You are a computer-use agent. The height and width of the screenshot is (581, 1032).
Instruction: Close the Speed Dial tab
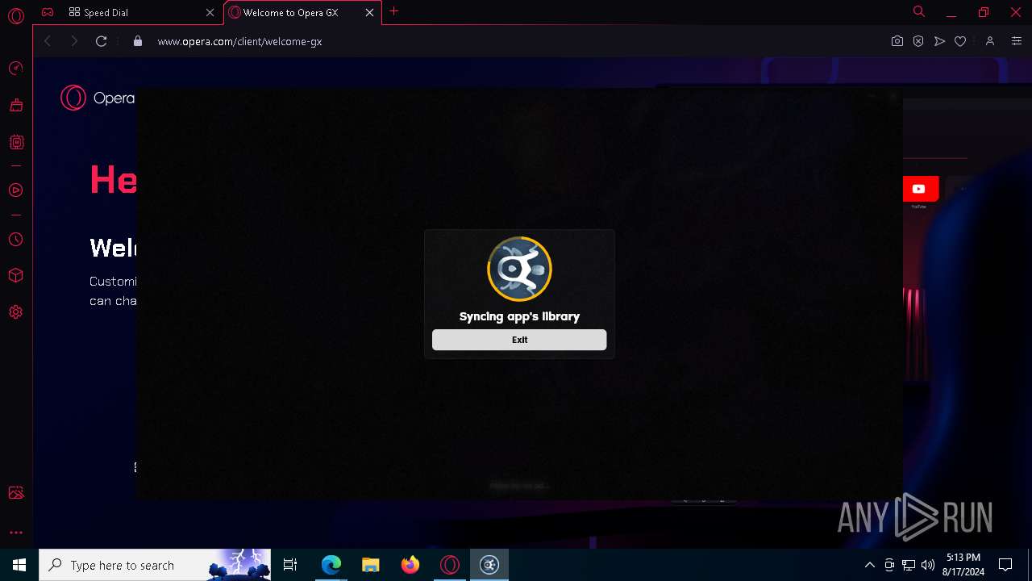click(210, 13)
